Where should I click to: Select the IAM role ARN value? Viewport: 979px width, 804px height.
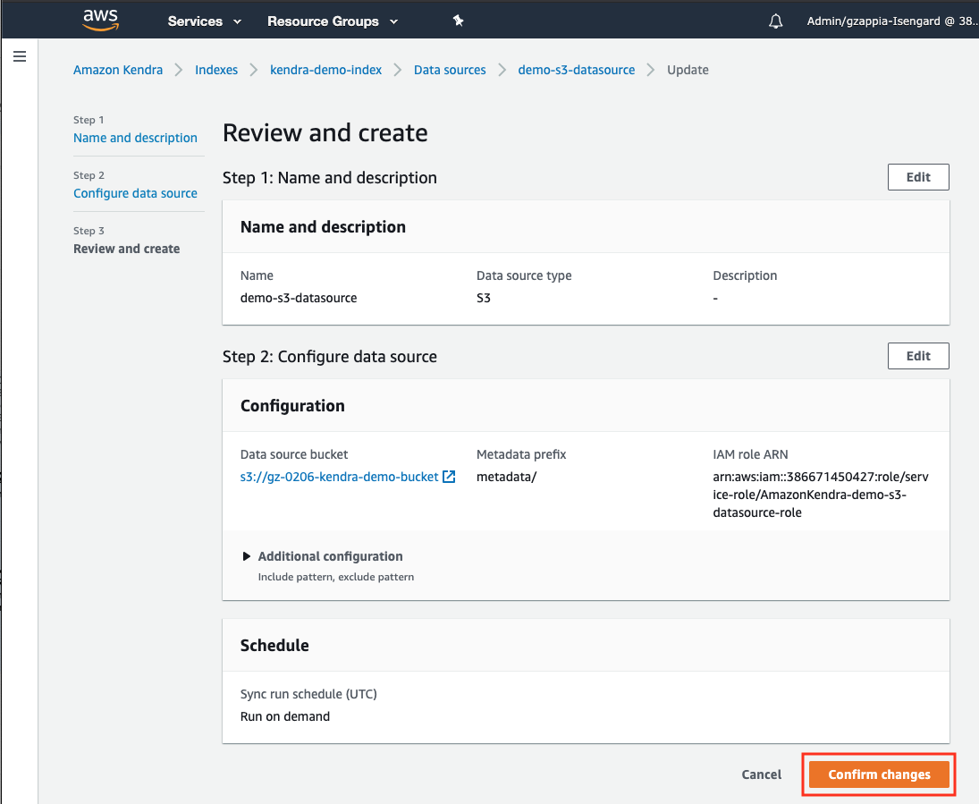pos(821,495)
